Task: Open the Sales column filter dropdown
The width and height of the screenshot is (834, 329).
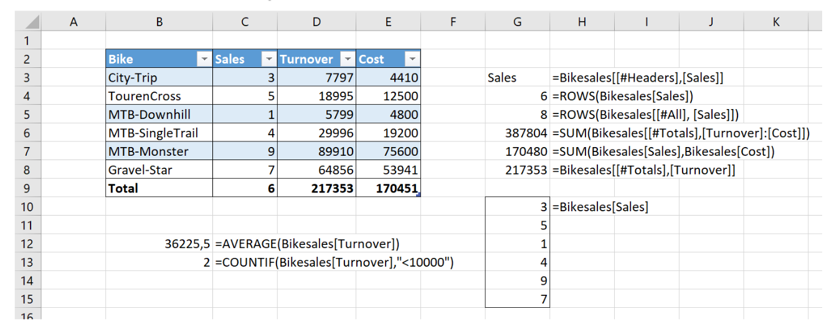Action: coord(268,59)
